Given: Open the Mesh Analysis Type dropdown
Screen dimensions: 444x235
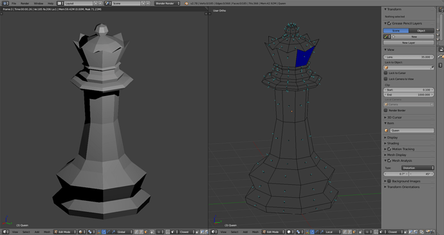Looking at the screenshot, I should [x=418, y=168].
